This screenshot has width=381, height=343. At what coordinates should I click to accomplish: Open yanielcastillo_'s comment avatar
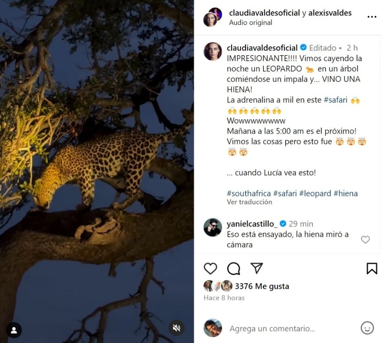[x=213, y=228]
